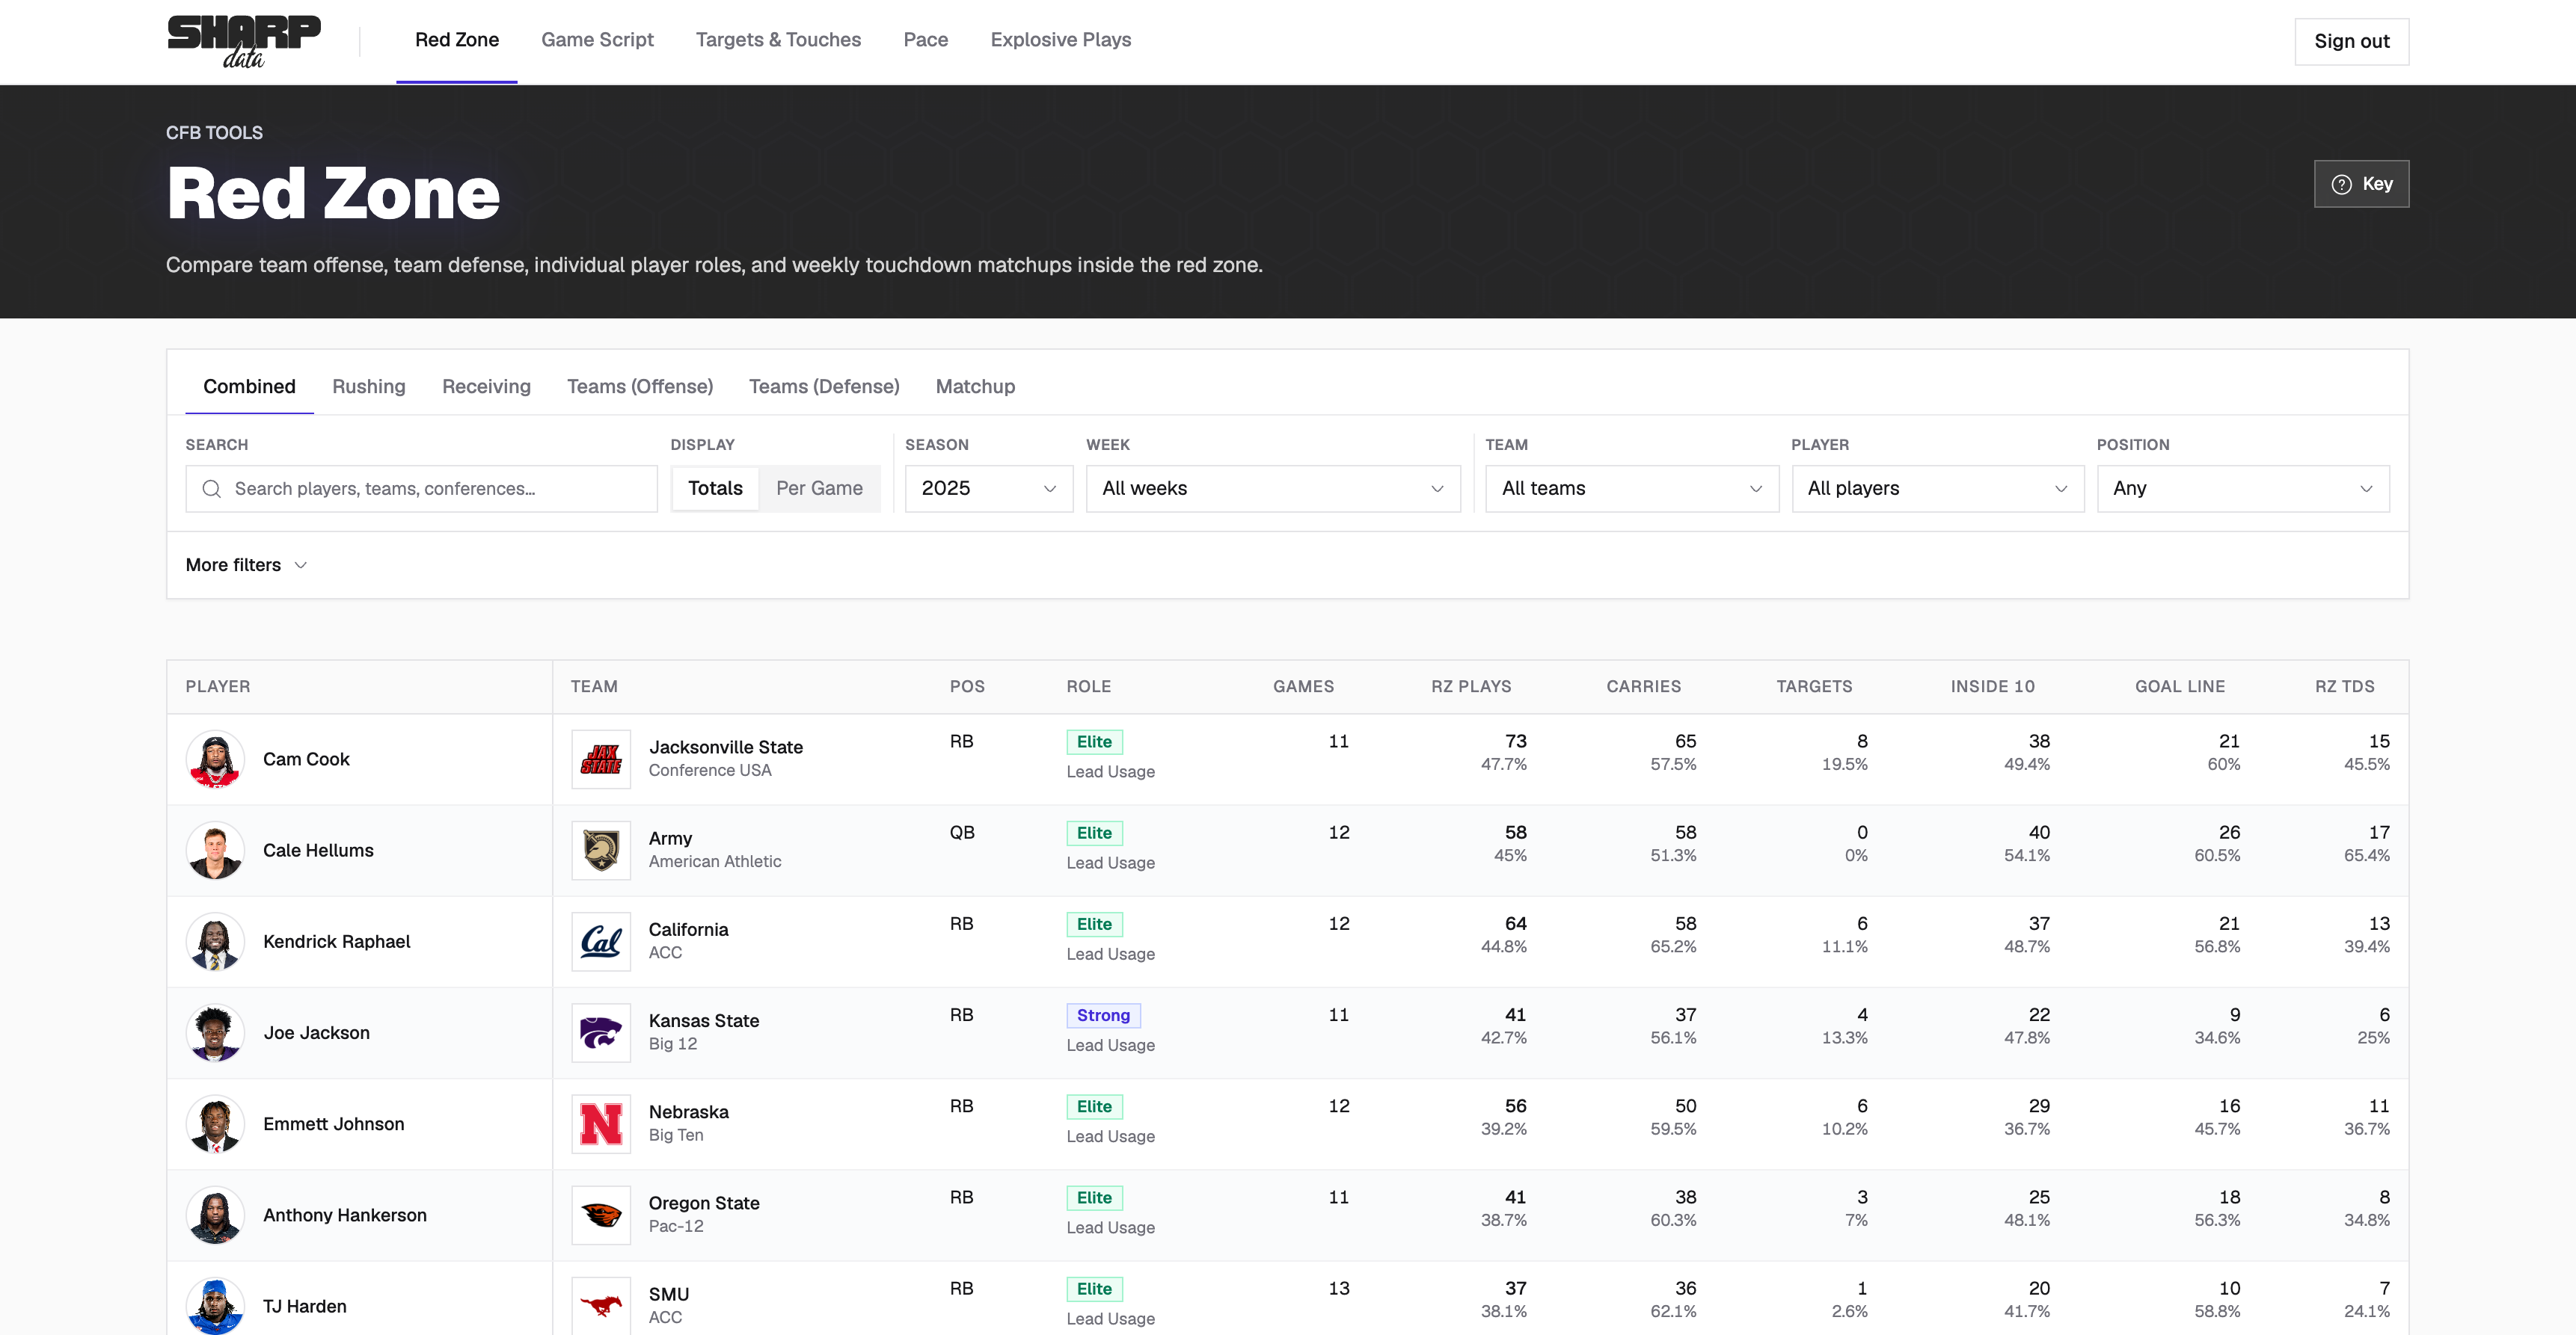The width and height of the screenshot is (2576, 1335).
Task: Select the Teams (Defense) tab
Action: tap(824, 386)
